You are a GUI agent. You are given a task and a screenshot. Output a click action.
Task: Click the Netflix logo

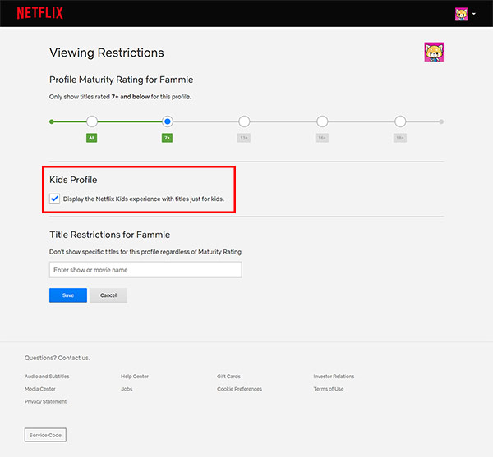coord(40,13)
